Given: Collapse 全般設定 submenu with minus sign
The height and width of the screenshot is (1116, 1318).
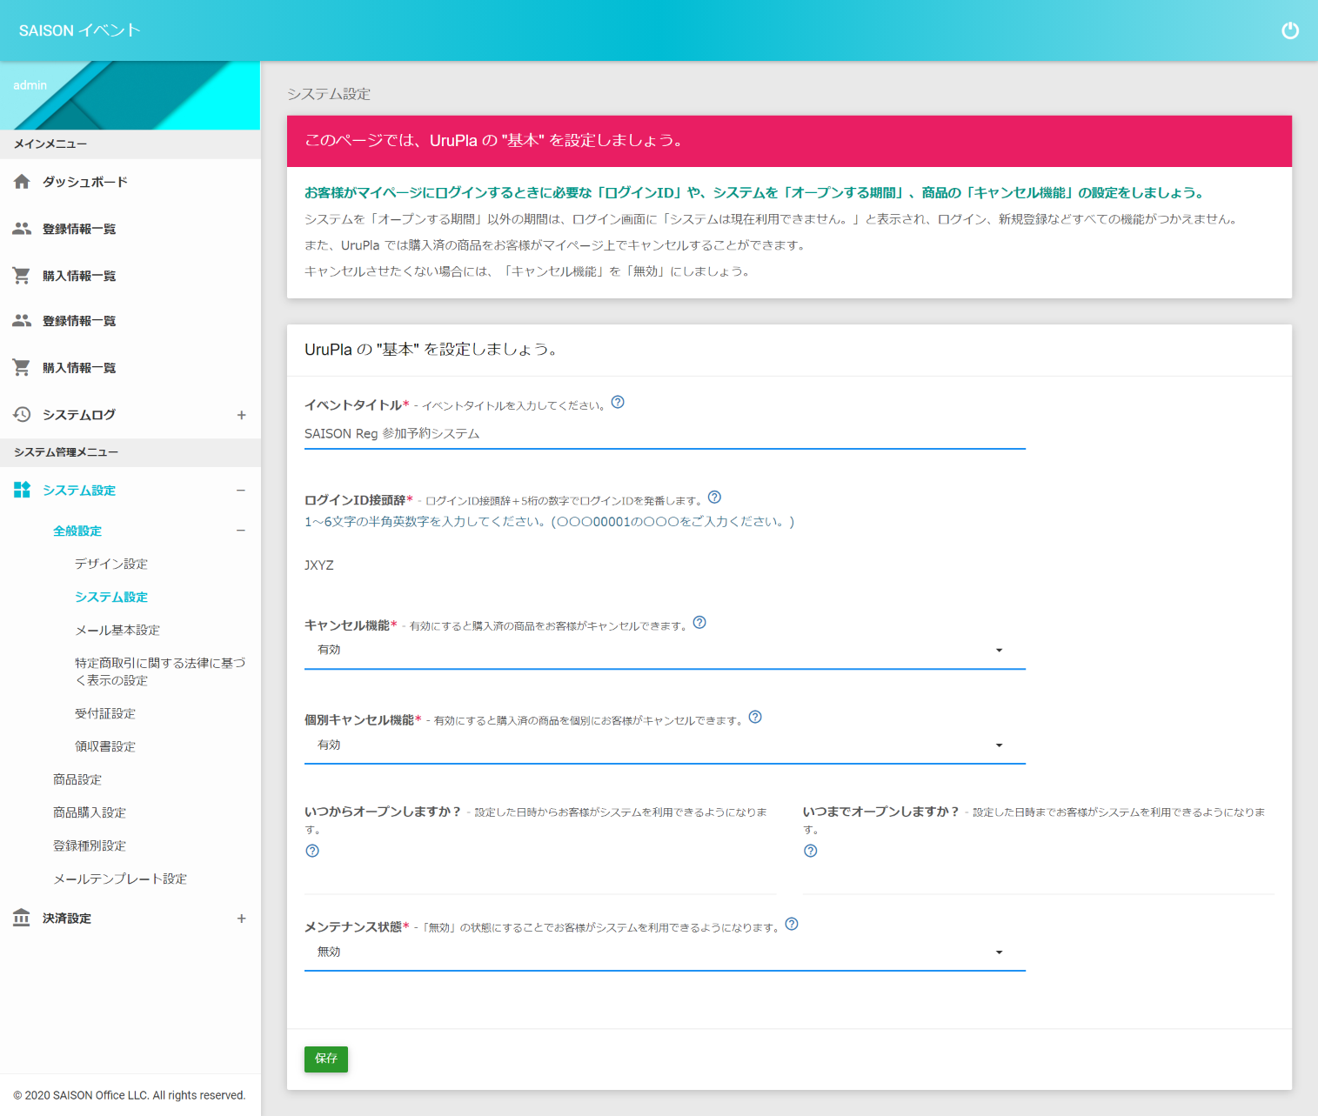Looking at the screenshot, I should tap(241, 531).
